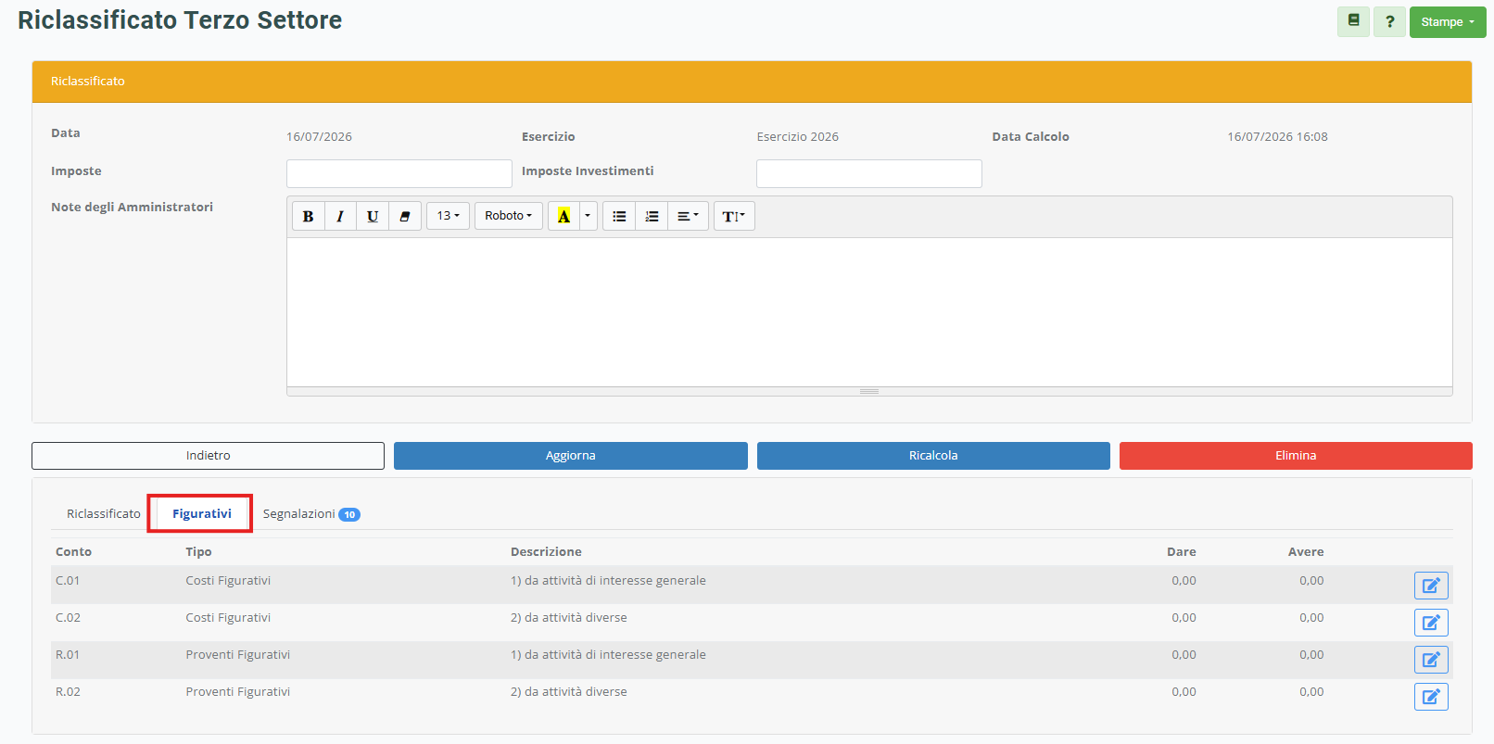Click the Dare column header
Screen dimensions: 1494x744
(1181, 552)
